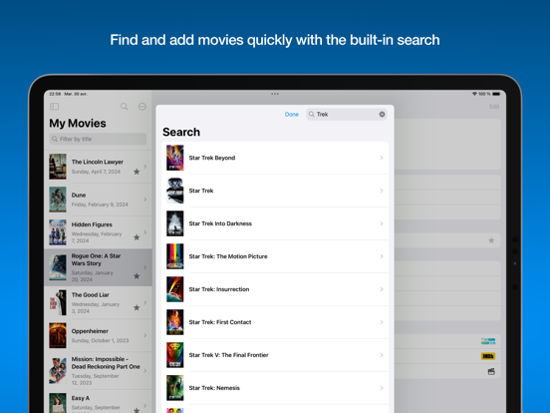Select Star Trek: First Contact poster

[x=174, y=322]
